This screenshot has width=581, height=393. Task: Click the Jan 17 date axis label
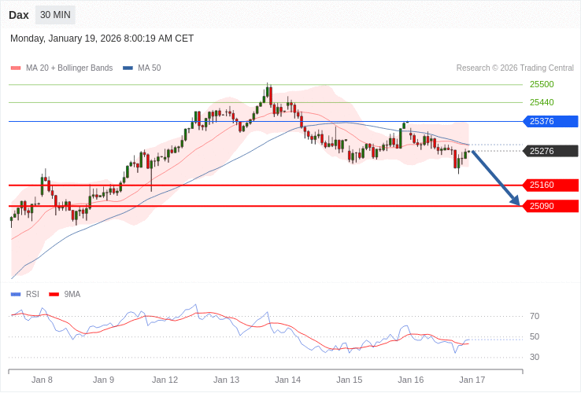[x=472, y=380]
